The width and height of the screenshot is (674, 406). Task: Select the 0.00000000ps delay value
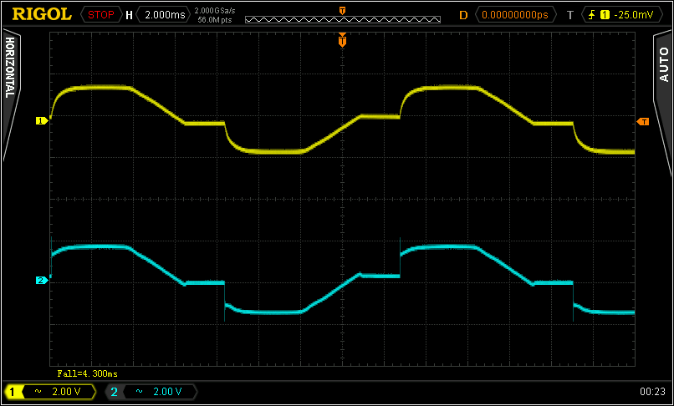pyautogui.click(x=515, y=15)
